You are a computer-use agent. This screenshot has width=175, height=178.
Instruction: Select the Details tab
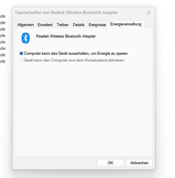pos(79,25)
